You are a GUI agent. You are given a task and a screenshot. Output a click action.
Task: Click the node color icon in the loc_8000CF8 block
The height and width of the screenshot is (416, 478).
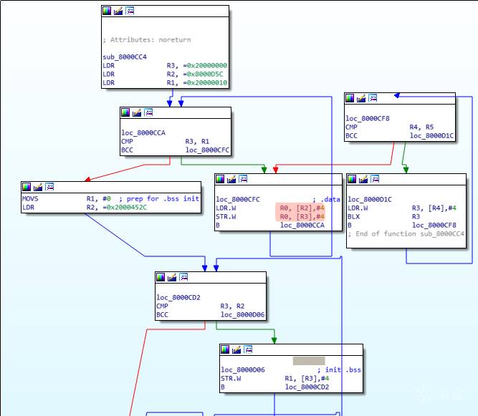coord(350,98)
